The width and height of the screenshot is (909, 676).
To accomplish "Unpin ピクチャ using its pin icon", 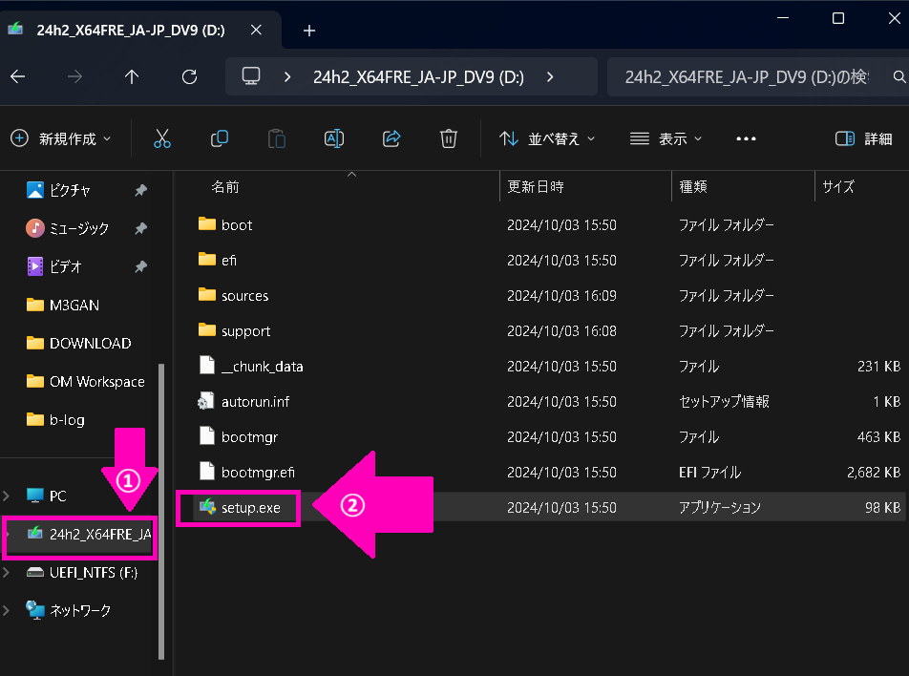I will click(140, 190).
